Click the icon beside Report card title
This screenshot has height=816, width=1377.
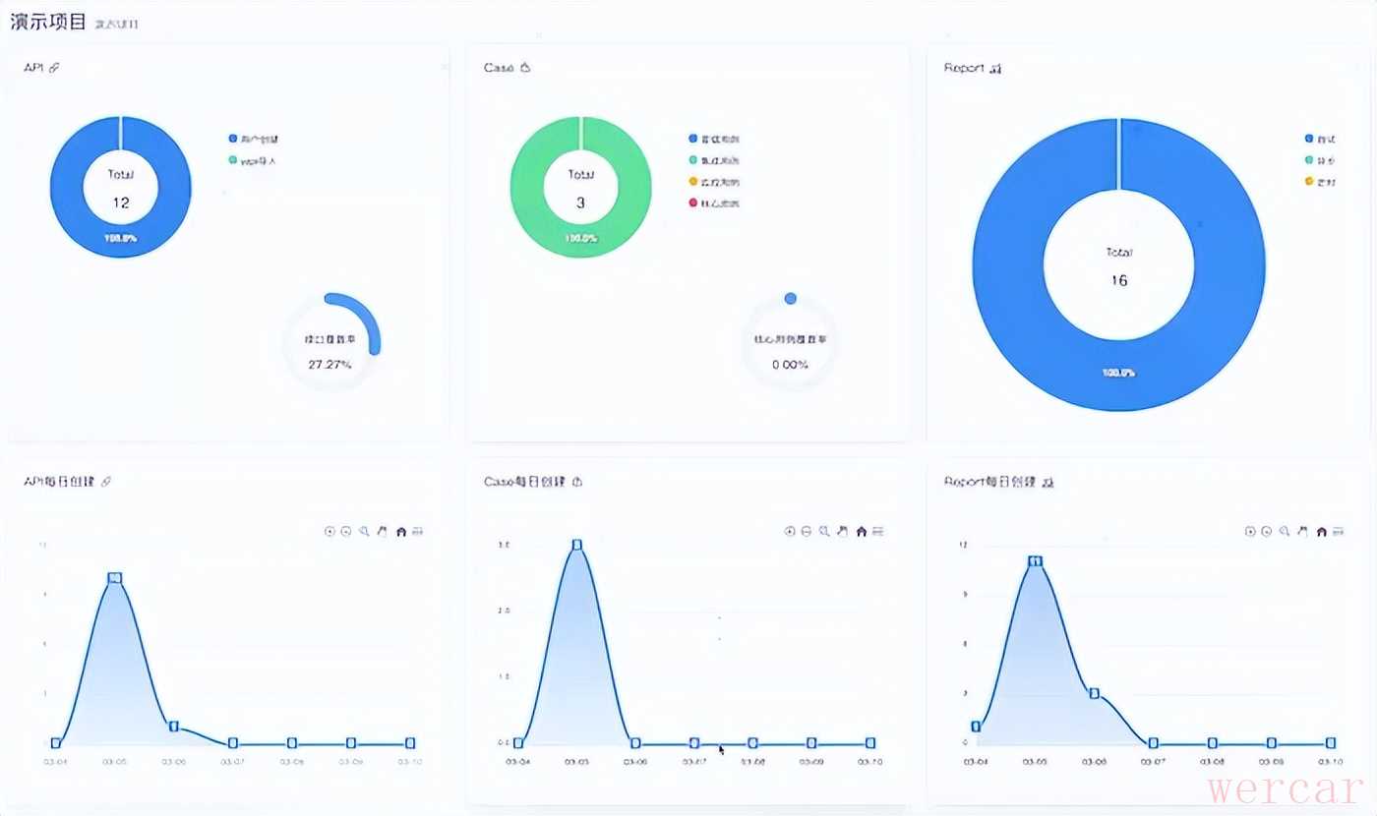click(995, 69)
